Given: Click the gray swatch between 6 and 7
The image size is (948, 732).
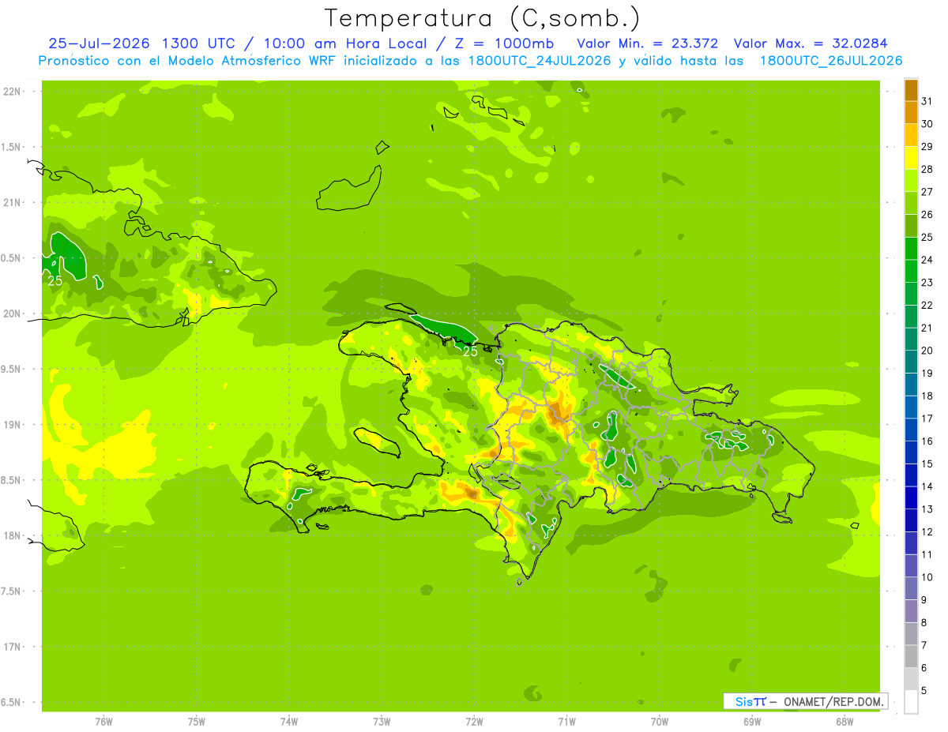Looking at the screenshot, I should pyautogui.click(x=911, y=656).
